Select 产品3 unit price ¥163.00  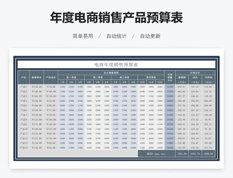[37, 96]
